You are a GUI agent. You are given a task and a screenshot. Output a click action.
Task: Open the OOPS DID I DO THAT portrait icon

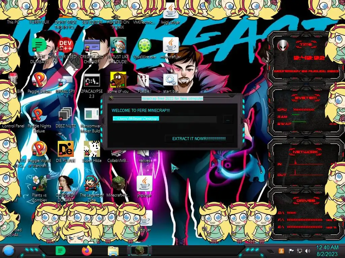[66, 184]
